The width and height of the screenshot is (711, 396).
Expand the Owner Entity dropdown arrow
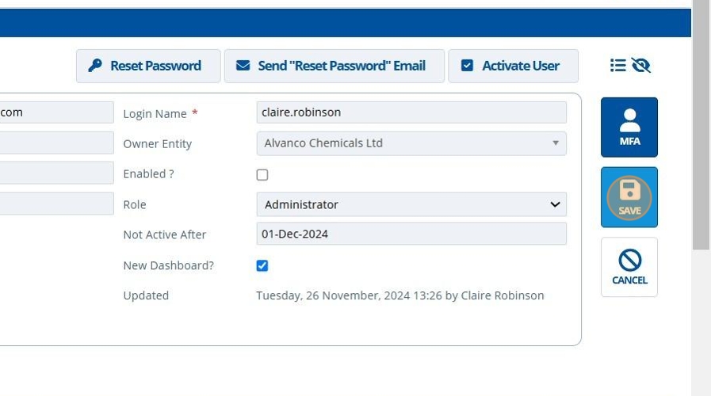[555, 143]
